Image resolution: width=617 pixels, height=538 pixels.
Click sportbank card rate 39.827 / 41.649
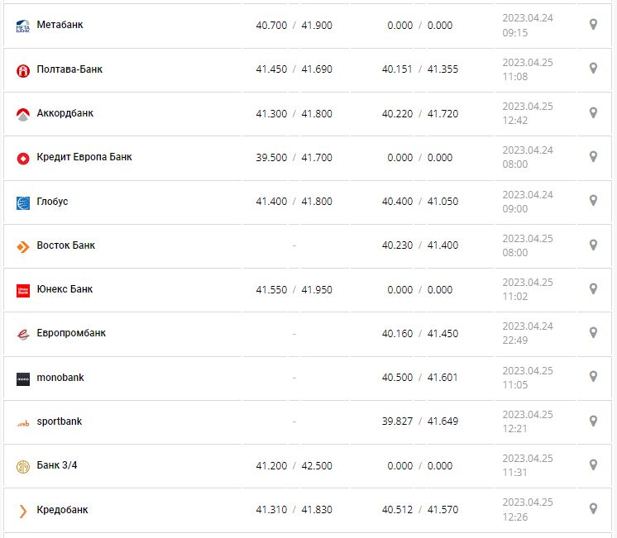coord(419,421)
